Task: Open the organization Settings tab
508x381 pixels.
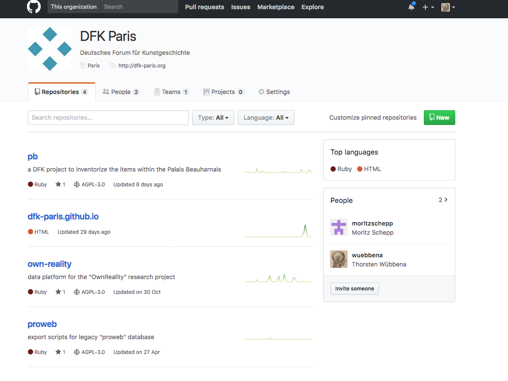Action: click(274, 92)
